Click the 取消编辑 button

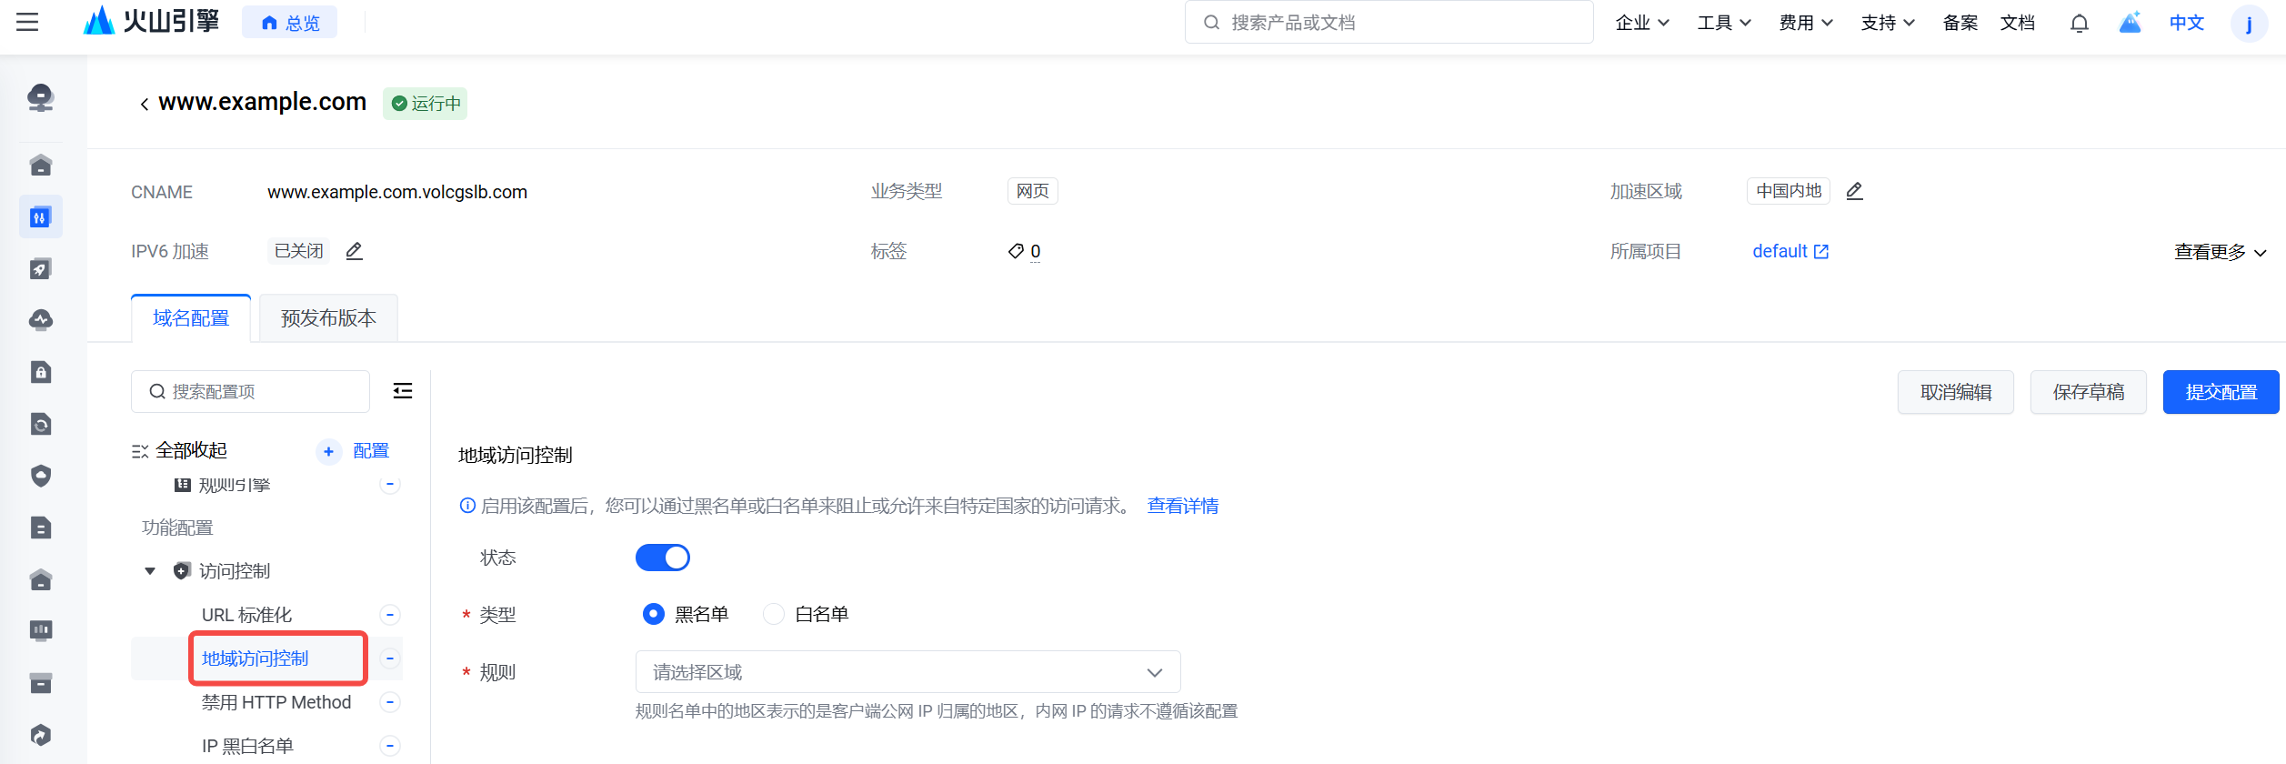click(x=1956, y=392)
